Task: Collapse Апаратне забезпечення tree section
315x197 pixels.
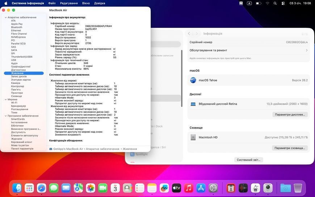Action: pyautogui.click(x=6, y=17)
